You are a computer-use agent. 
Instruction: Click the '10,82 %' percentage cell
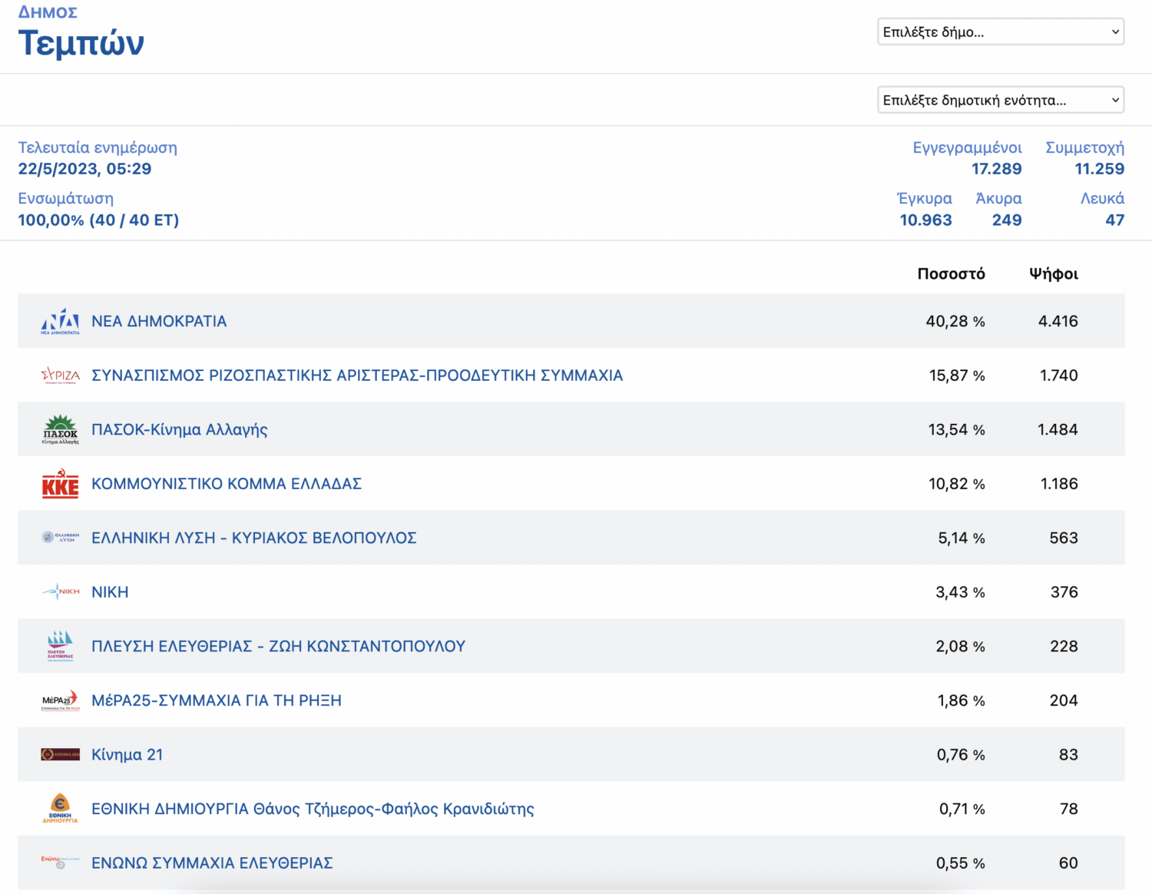[x=957, y=484]
